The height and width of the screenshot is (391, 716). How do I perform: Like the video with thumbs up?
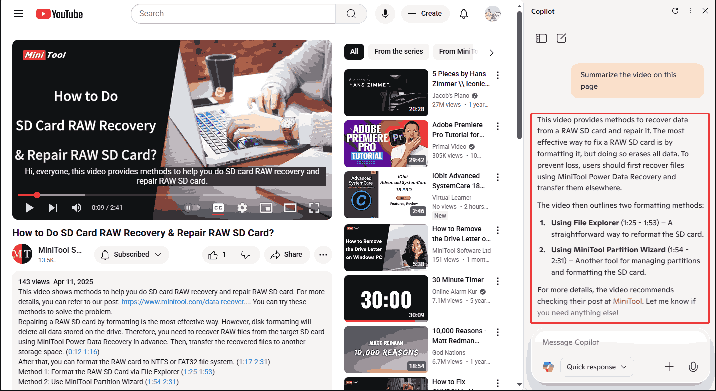click(217, 255)
